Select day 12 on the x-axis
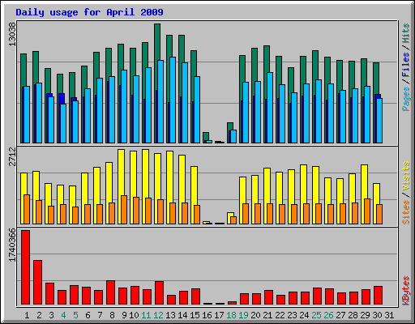Screen dimensions: 415x324 click(x=158, y=315)
